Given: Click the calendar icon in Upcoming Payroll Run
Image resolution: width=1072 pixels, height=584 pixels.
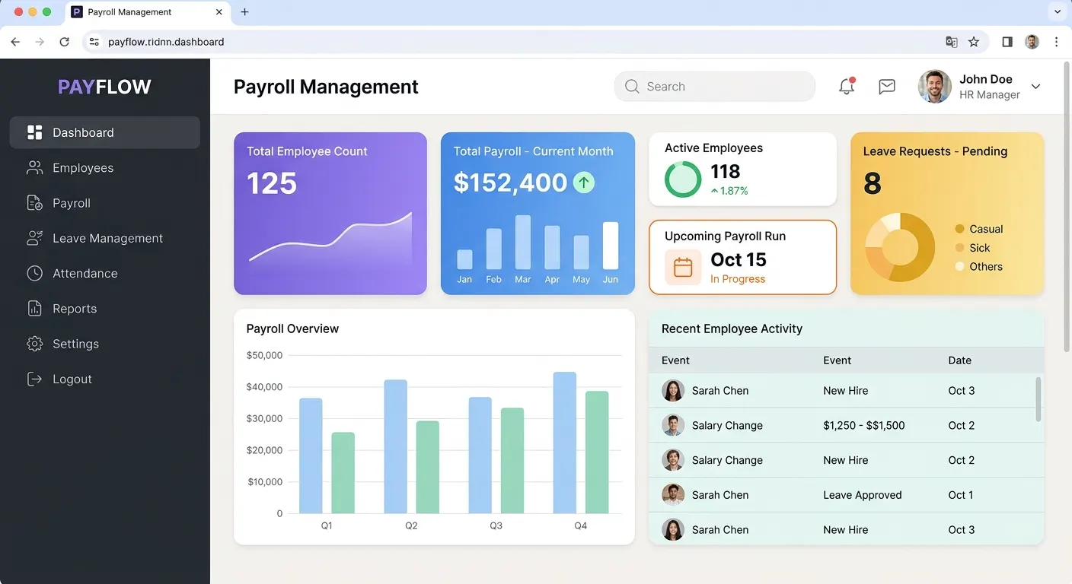Looking at the screenshot, I should tap(683, 268).
